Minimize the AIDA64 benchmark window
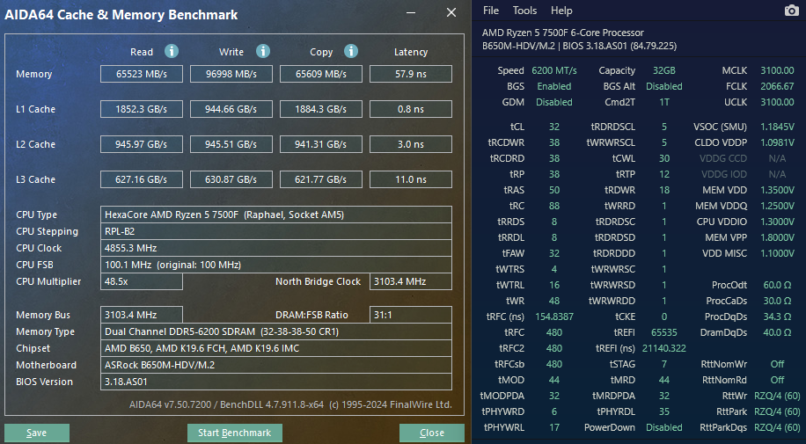Screen dimensions: 806x444 (411, 12)
